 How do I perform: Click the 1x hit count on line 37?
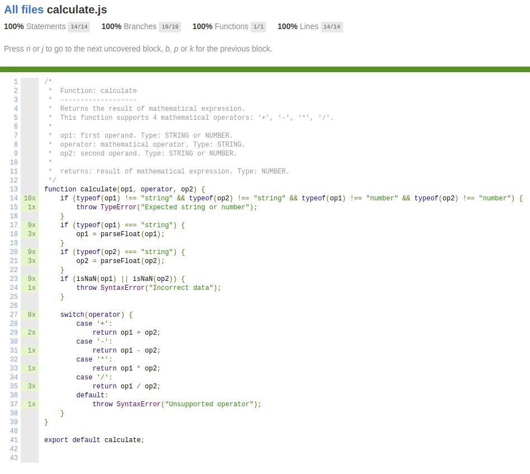[30, 404]
